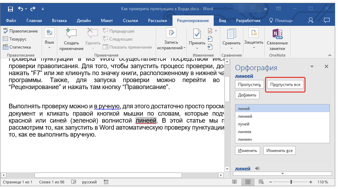Viewport: 338px width, 189px height.
Task: Open the Защитить protect dropdown
Action: [x=253, y=47]
